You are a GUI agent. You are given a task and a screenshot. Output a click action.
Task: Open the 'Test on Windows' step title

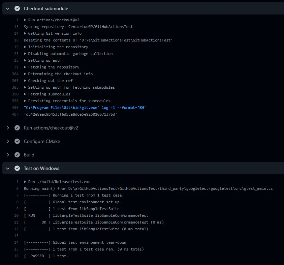click(41, 168)
